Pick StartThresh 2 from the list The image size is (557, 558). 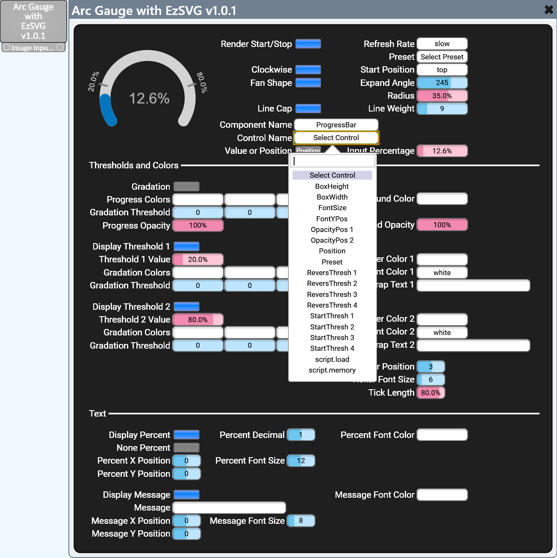(x=332, y=327)
